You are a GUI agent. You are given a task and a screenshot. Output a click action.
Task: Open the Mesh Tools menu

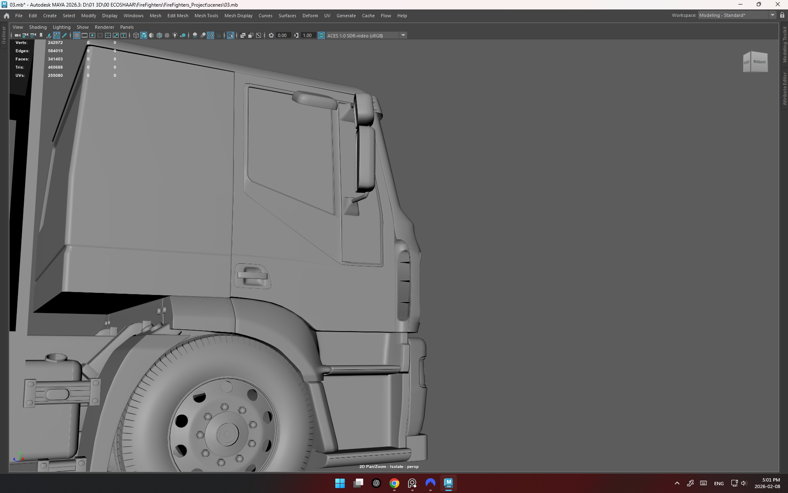pos(206,16)
